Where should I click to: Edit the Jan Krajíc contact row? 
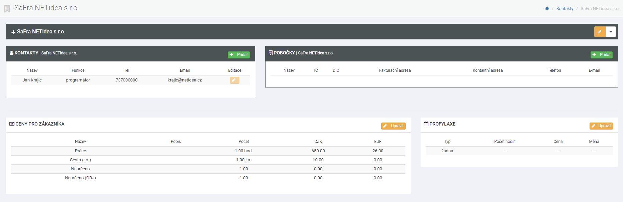(234, 80)
